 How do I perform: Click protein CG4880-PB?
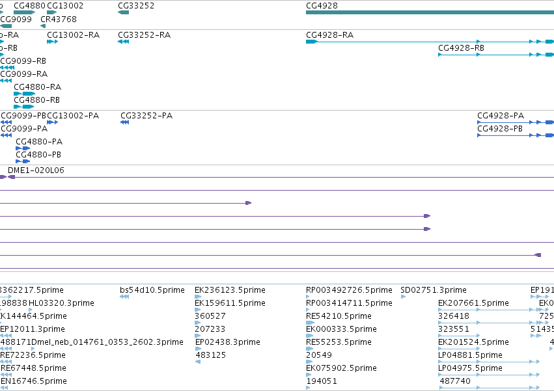(x=38, y=155)
